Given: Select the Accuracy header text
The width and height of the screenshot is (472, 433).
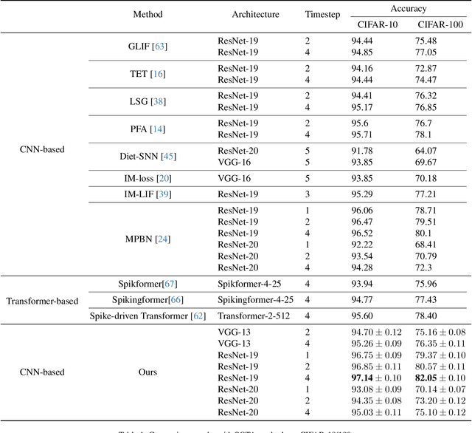Looking at the screenshot, I should coord(408,8).
